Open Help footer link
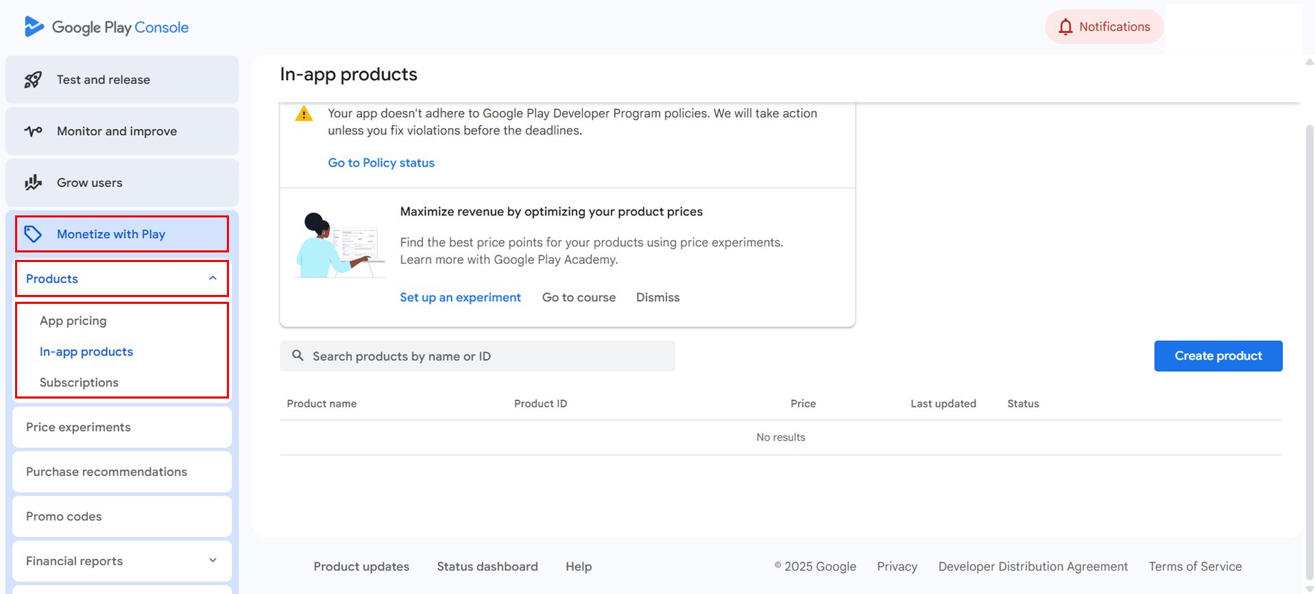The image size is (1315, 594). (579, 567)
